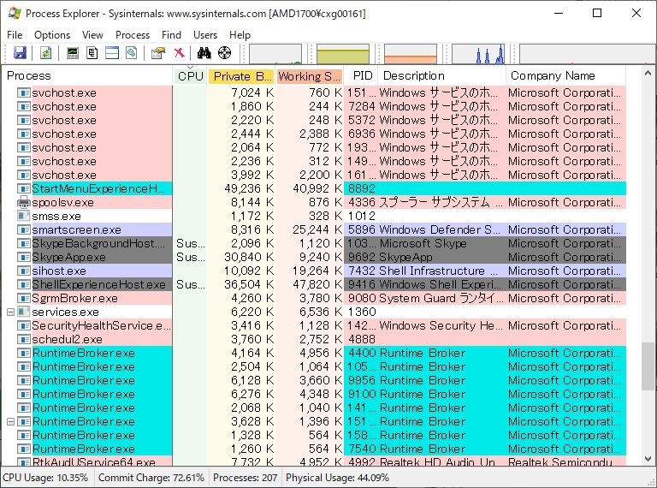657x488 pixels.
Task: Click the CPU Usage 10.35% status entry
Action: (45, 478)
